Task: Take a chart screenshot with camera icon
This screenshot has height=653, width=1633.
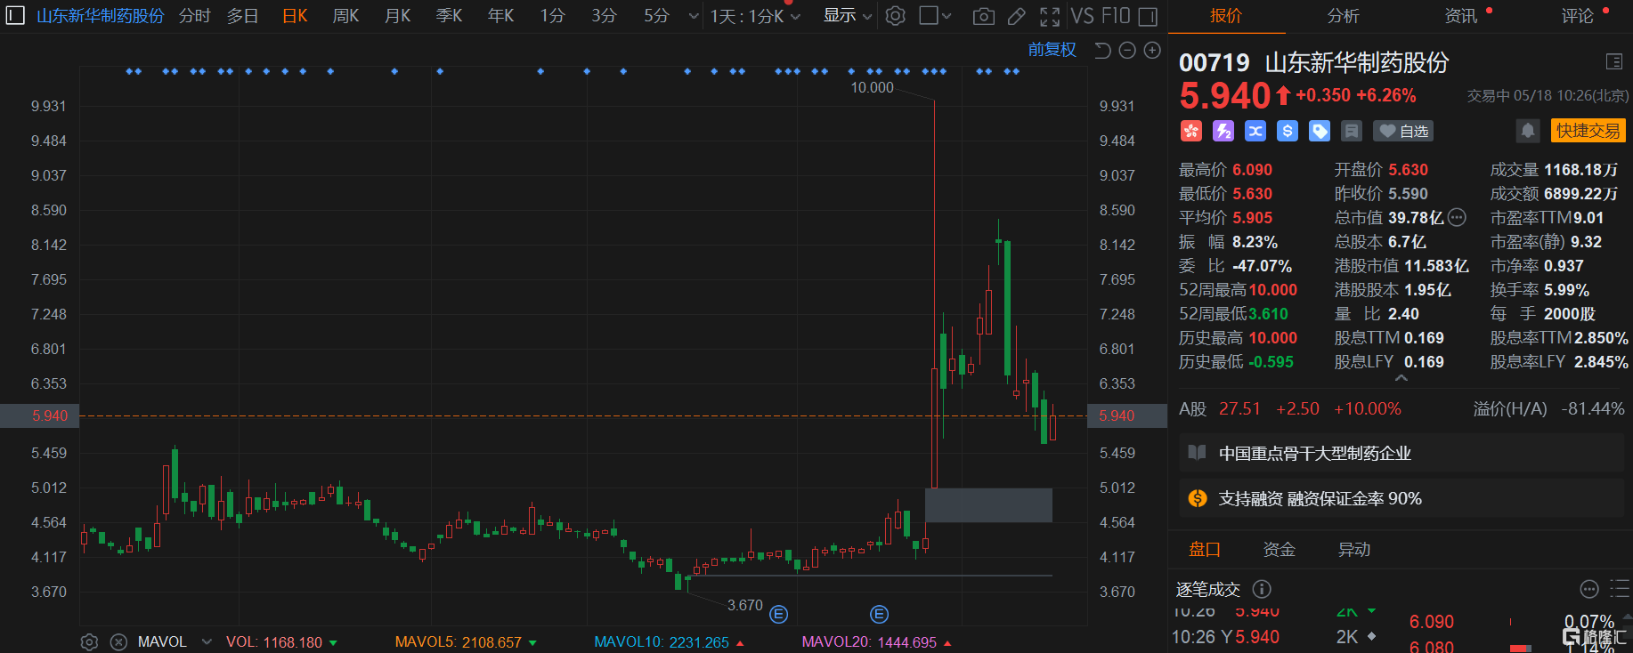Action: (983, 16)
